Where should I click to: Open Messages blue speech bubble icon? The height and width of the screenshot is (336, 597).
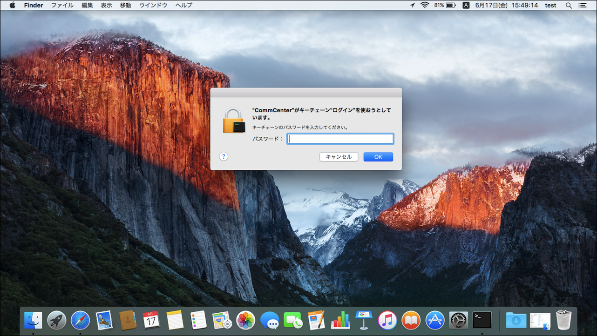(x=270, y=320)
